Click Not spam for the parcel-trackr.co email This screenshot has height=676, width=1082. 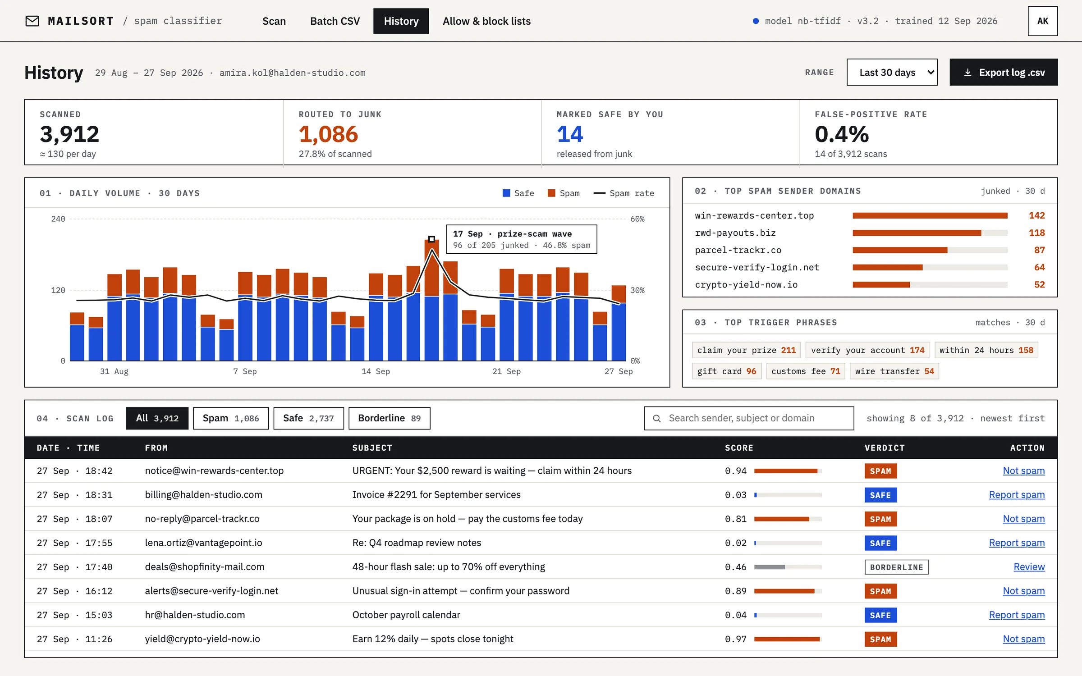coord(1023,519)
